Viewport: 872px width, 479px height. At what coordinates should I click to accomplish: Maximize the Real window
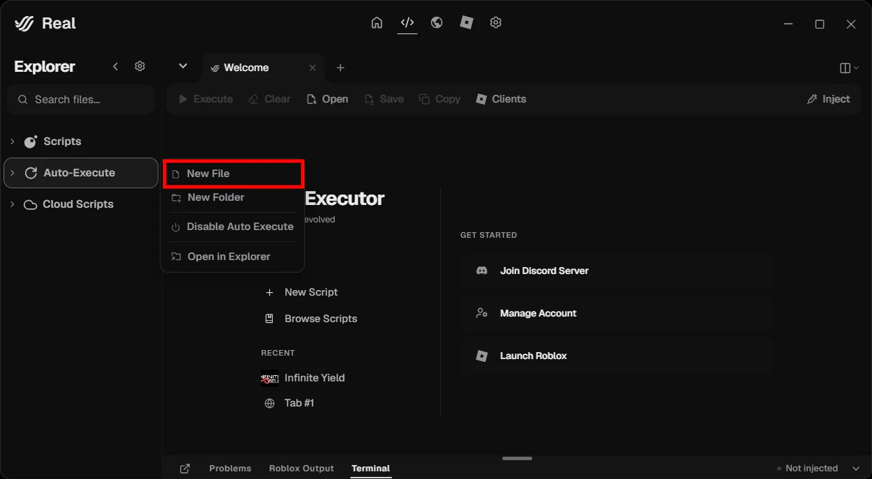820,24
